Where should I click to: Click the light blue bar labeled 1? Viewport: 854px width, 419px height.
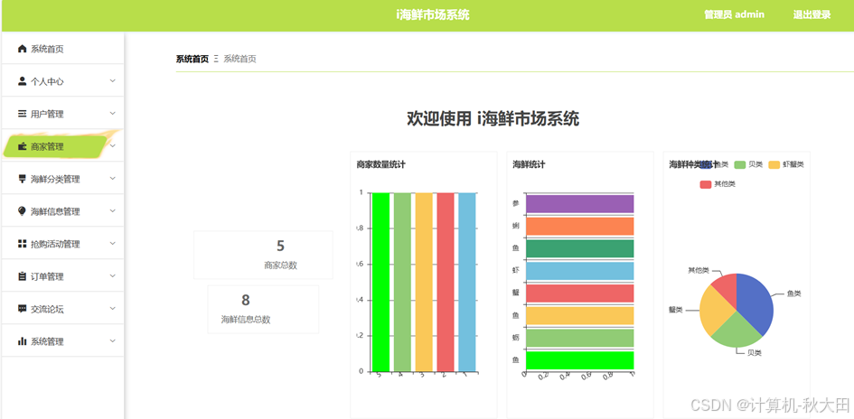tap(466, 282)
